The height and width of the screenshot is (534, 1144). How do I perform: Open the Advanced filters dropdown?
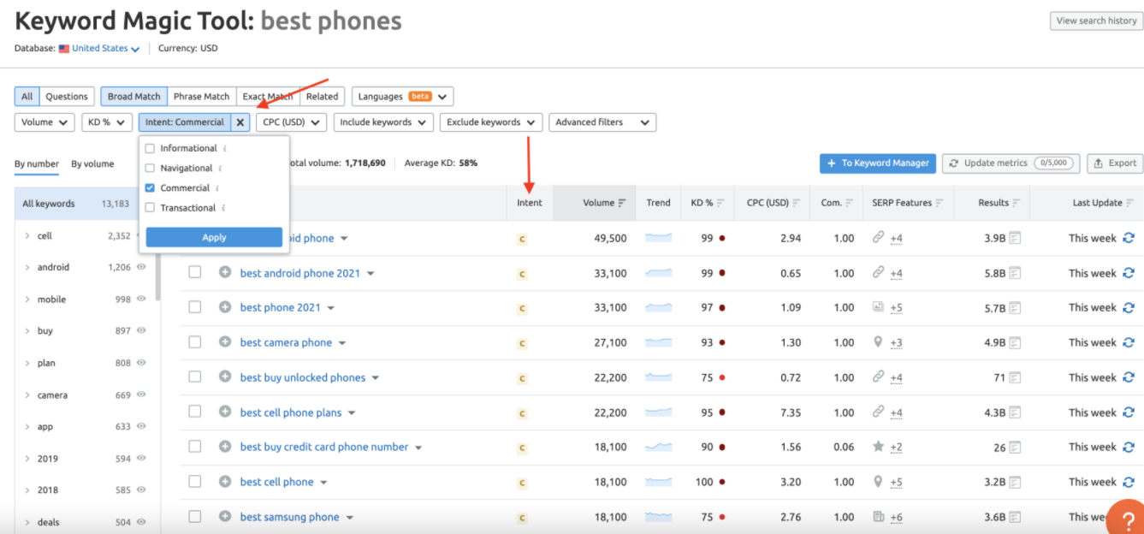click(602, 122)
